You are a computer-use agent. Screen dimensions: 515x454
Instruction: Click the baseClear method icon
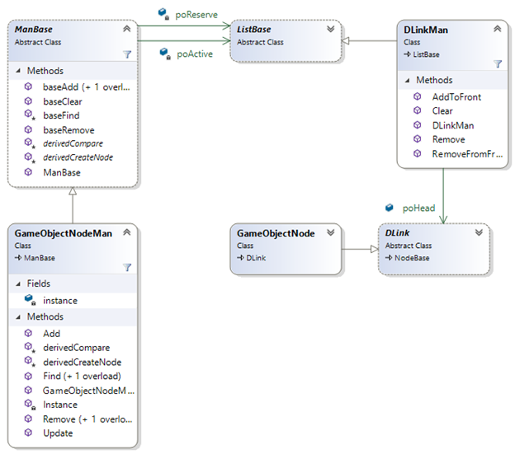(x=28, y=101)
